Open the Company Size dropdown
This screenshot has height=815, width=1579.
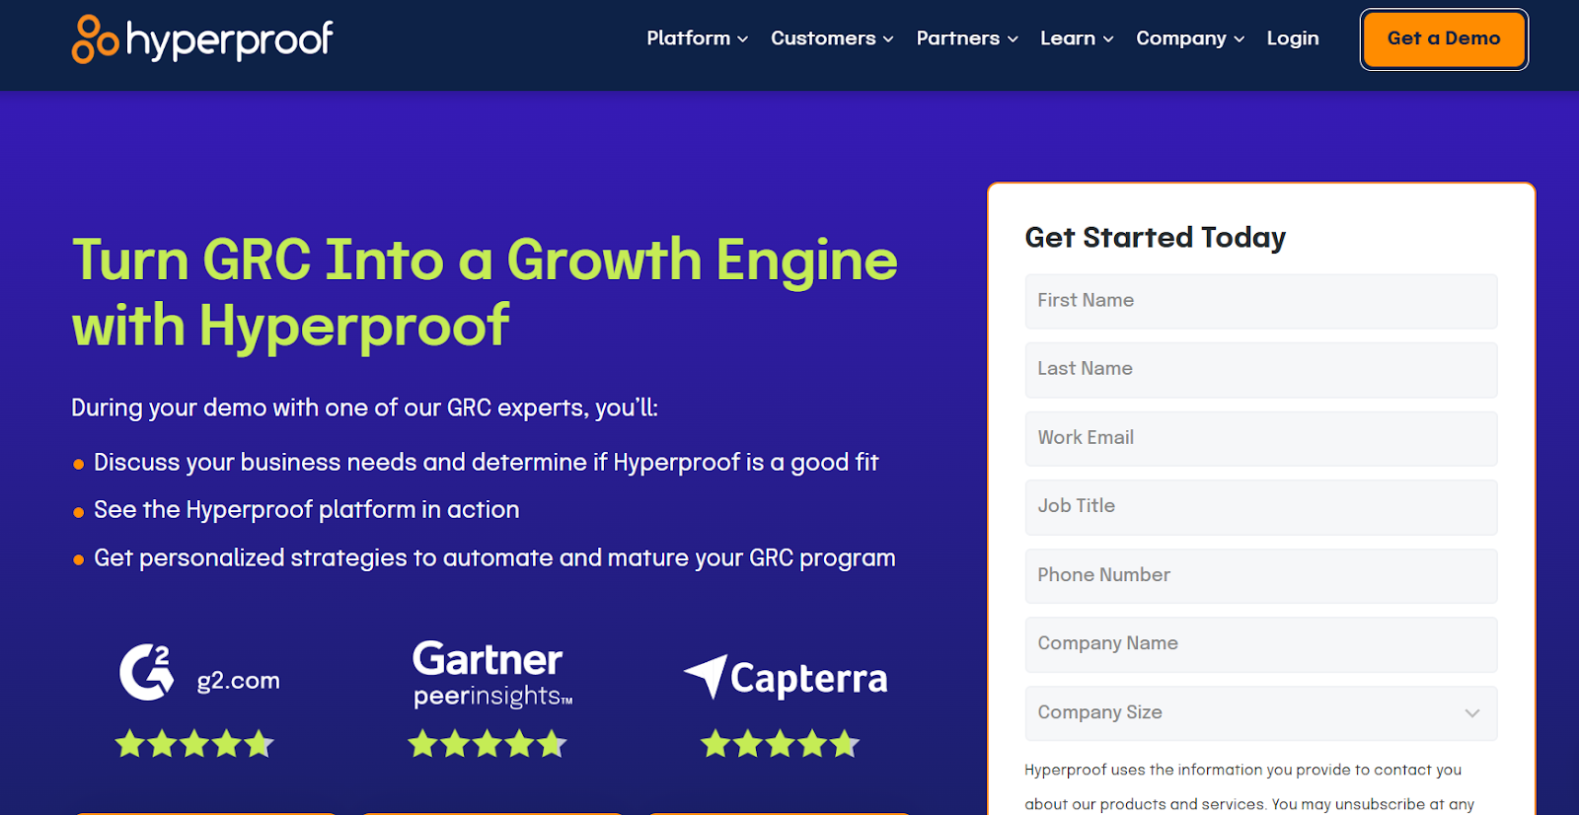(x=1261, y=712)
